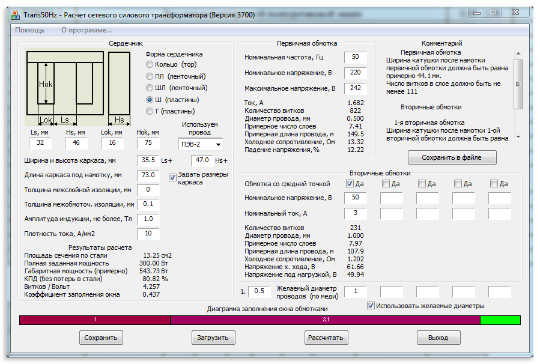Click the Сохранить в файле button
Viewport: 540px width, 364px height.
[452, 157]
